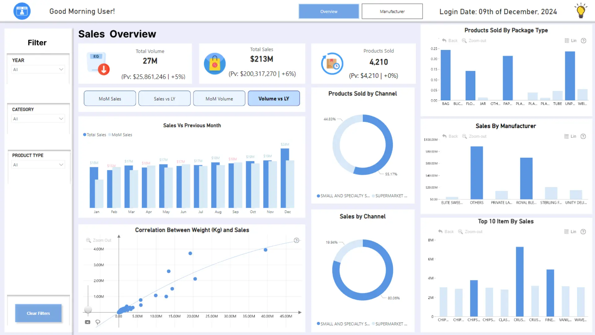Switch to the Overview page tab
This screenshot has width=595, height=335.
click(329, 11)
